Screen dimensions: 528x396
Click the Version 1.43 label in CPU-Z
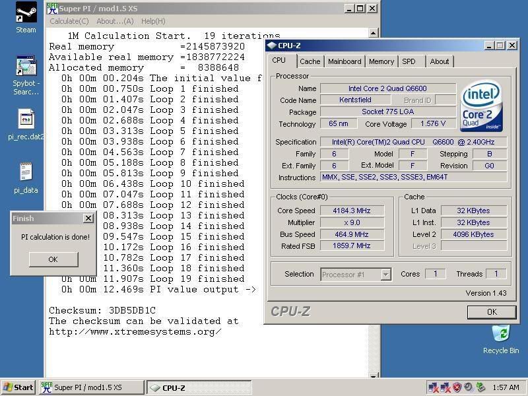point(486,293)
